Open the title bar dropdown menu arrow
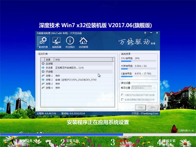196x147 pixels. coord(145,33)
